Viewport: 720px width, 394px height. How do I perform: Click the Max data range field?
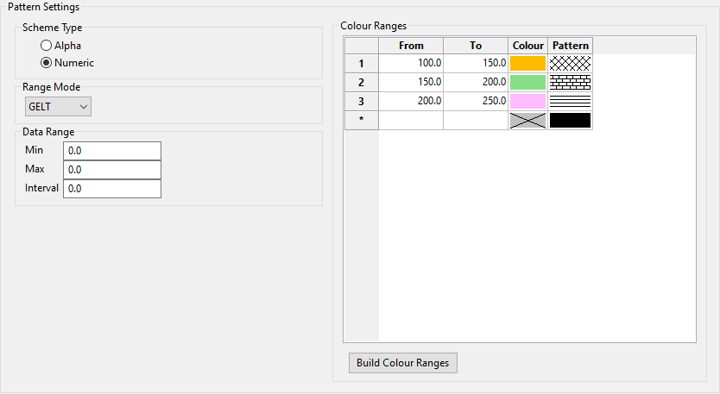coord(111,170)
